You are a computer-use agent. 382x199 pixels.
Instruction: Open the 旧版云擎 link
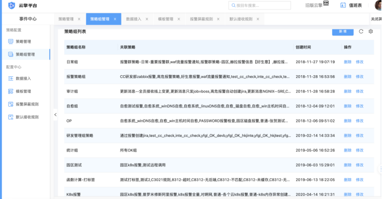[314, 5]
